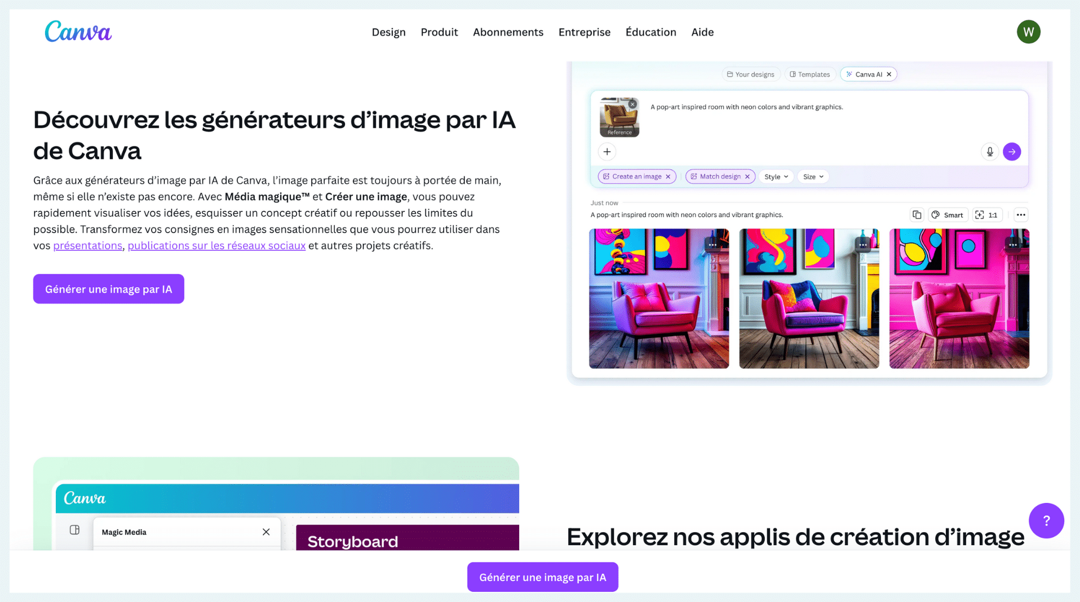Open the Abonnements menu
This screenshot has width=1080, height=602.
pos(508,32)
